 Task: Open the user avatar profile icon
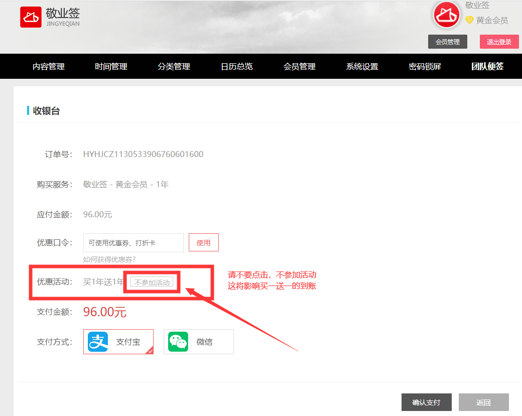[446, 15]
